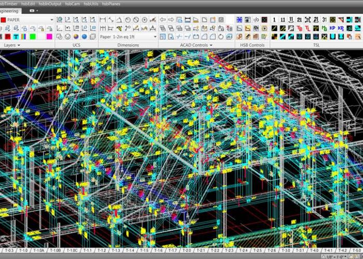
Task: Click the cyan T layer button
Action: (16, 37)
